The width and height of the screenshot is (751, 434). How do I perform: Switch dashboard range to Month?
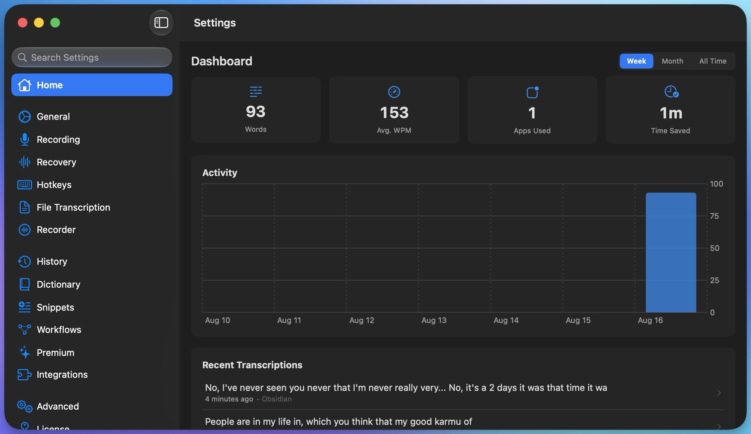[672, 61]
